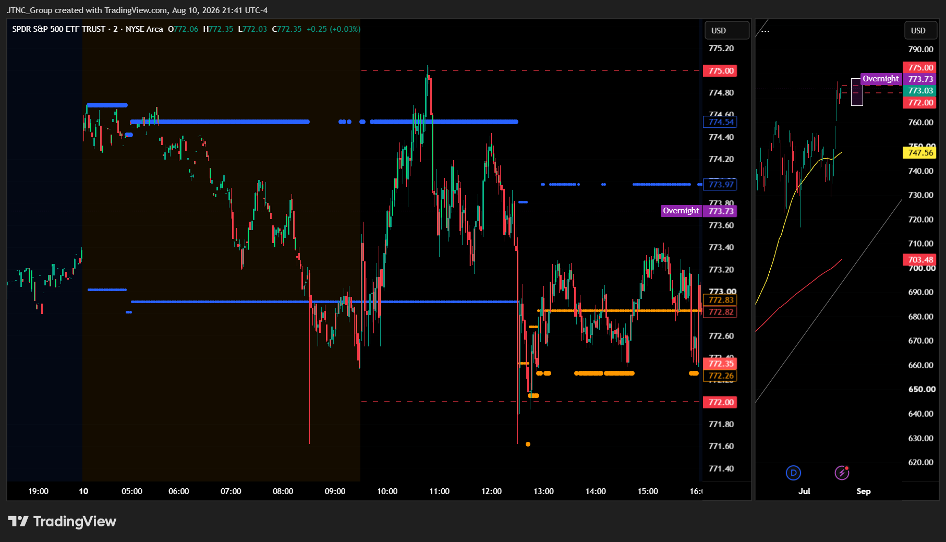The width and height of the screenshot is (946, 542).
Task: Click the SPDR S&P 500 ETF TRUST symbol title
Action: 59,29
